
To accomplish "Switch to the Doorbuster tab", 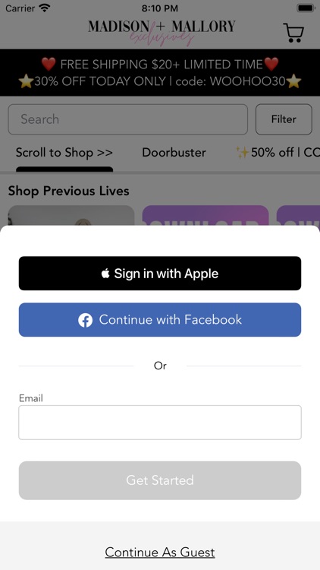I will [174, 153].
